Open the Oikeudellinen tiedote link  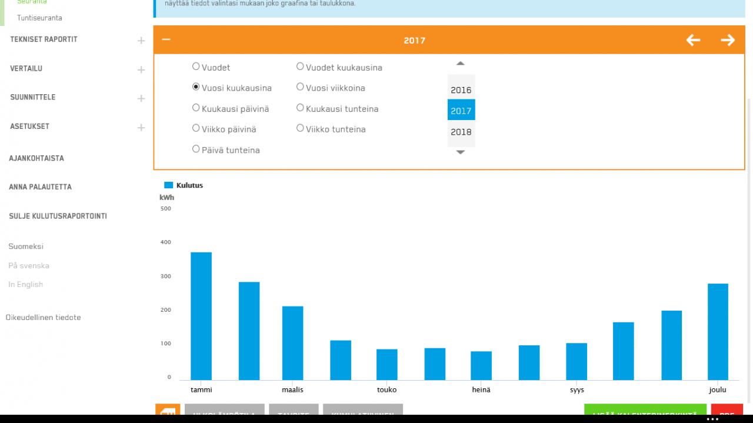43,318
